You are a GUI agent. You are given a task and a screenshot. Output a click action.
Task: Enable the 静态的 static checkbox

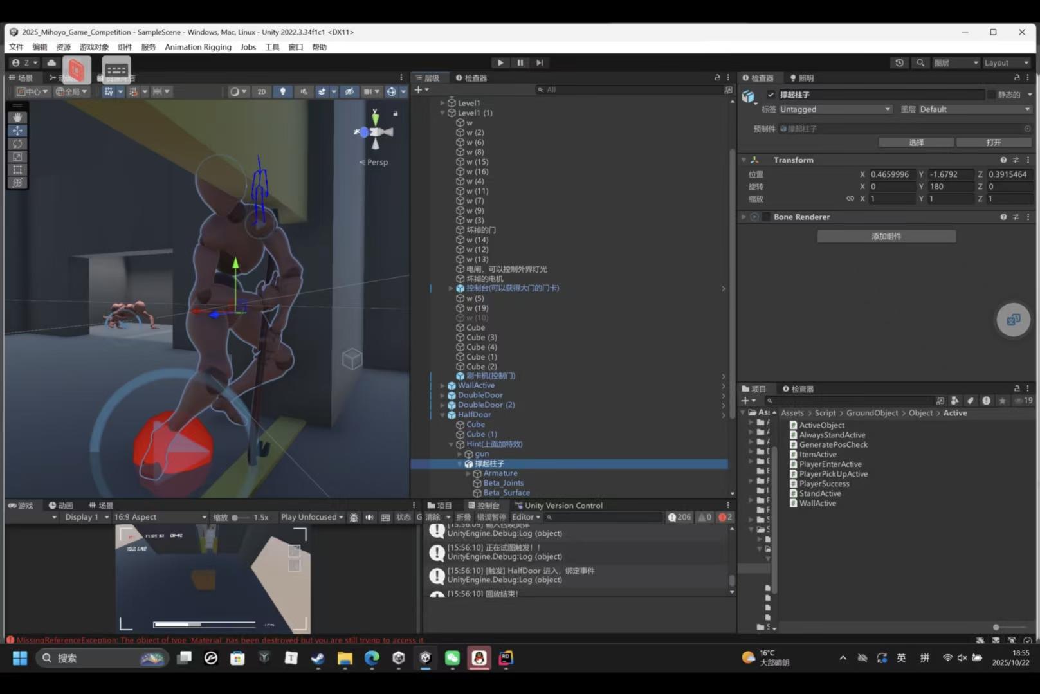[x=991, y=95]
